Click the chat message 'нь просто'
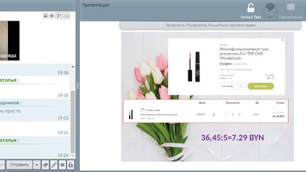This screenshot has width=306, height=172. coord(11,111)
